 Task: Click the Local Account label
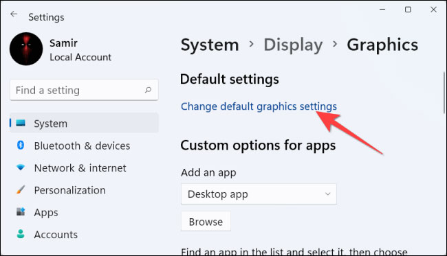(80, 57)
